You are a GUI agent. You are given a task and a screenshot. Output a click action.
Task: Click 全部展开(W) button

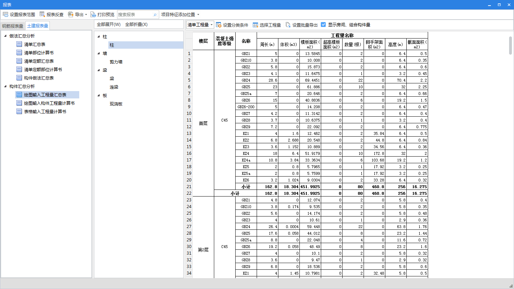tap(109, 25)
